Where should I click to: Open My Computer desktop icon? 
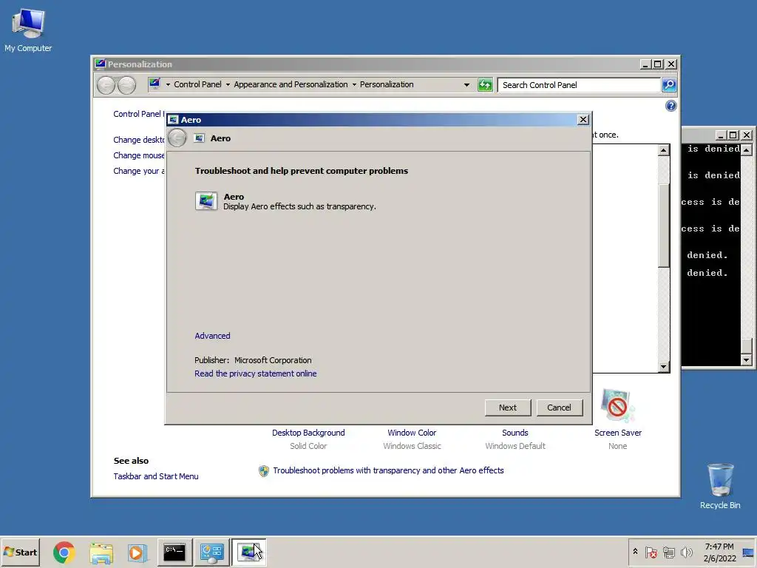click(28, 30)
